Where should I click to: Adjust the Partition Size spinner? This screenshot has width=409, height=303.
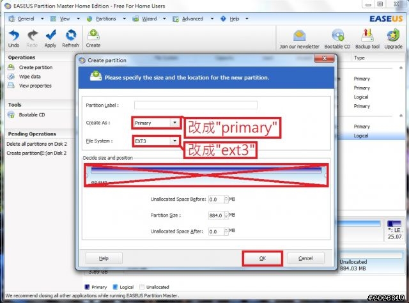226,215
